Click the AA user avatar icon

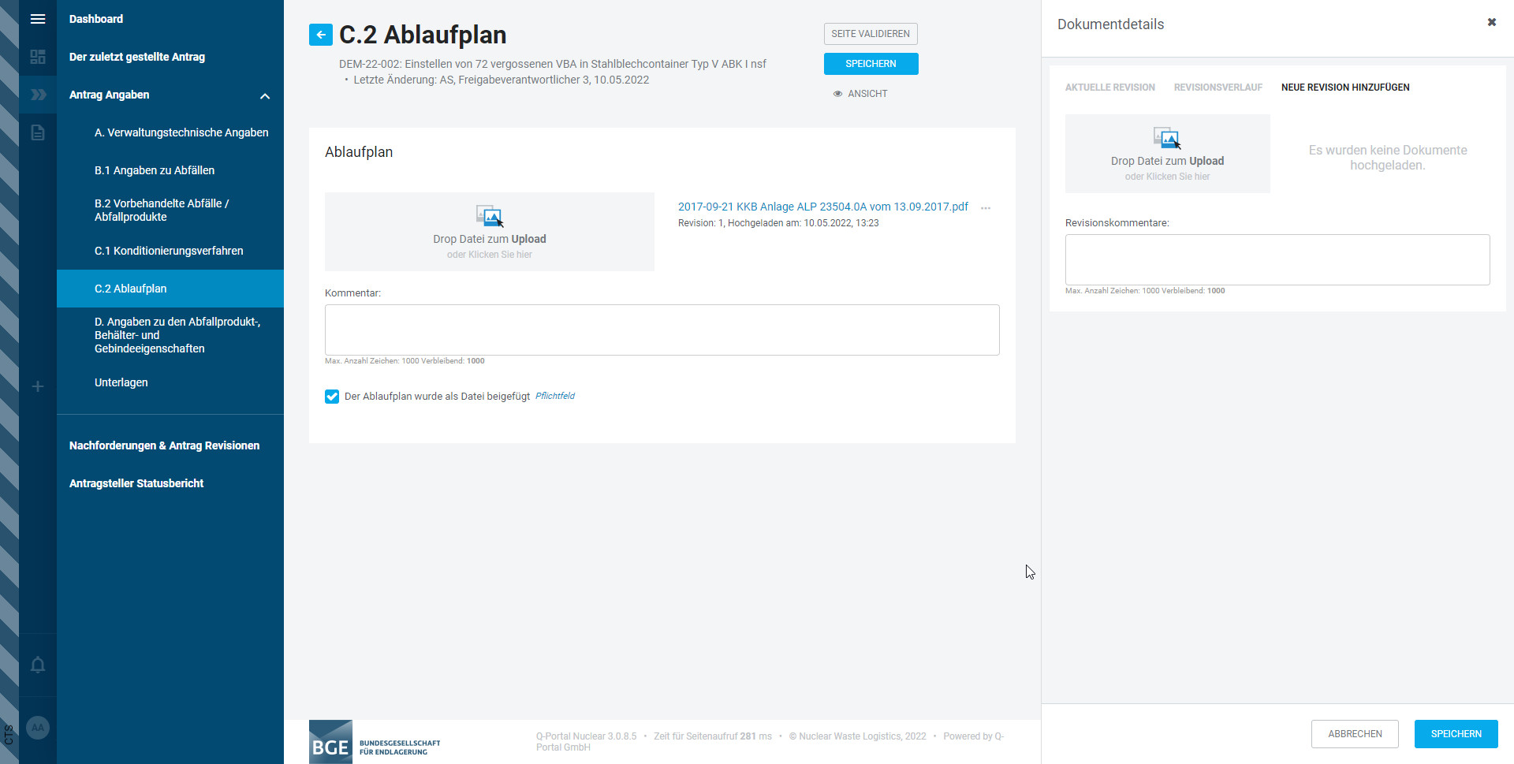pyautogui.click(x=37, y=727)
